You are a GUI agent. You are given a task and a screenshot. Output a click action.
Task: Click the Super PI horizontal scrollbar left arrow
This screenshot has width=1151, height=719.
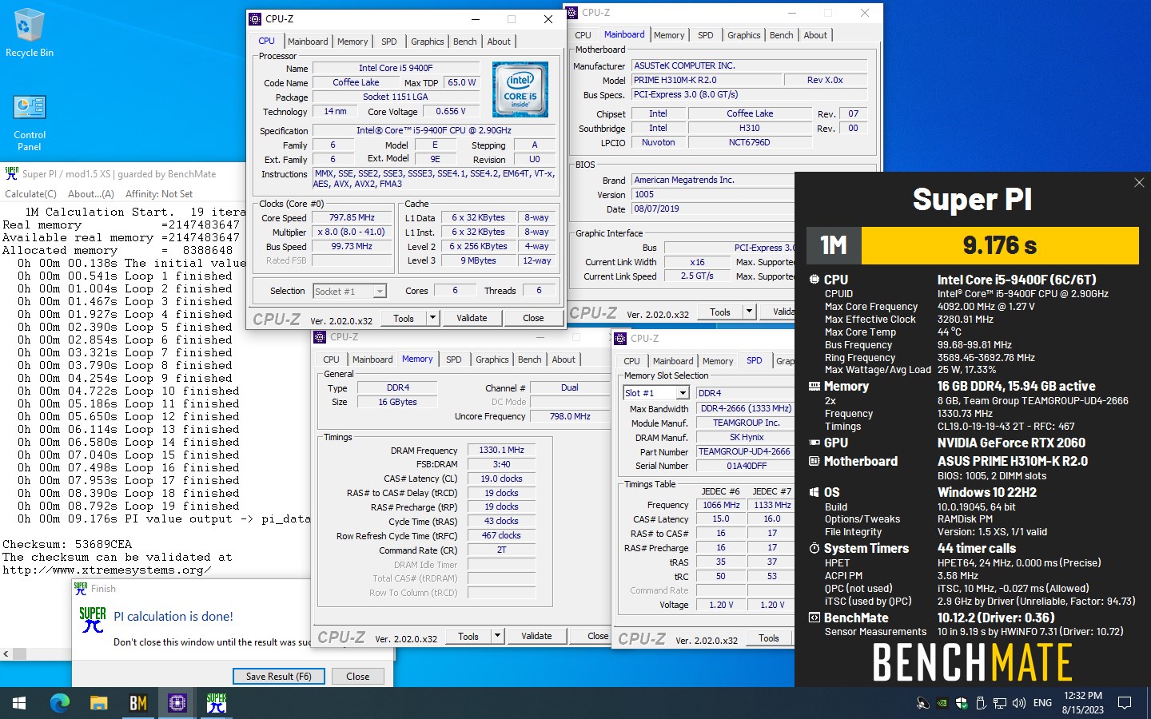(x=6, y=653)
